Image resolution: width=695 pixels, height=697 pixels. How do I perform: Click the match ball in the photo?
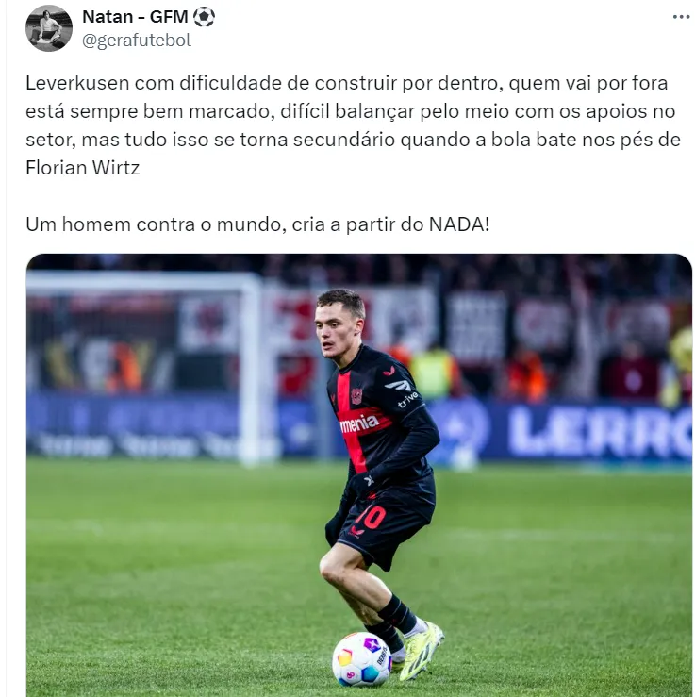pos(362,658)
